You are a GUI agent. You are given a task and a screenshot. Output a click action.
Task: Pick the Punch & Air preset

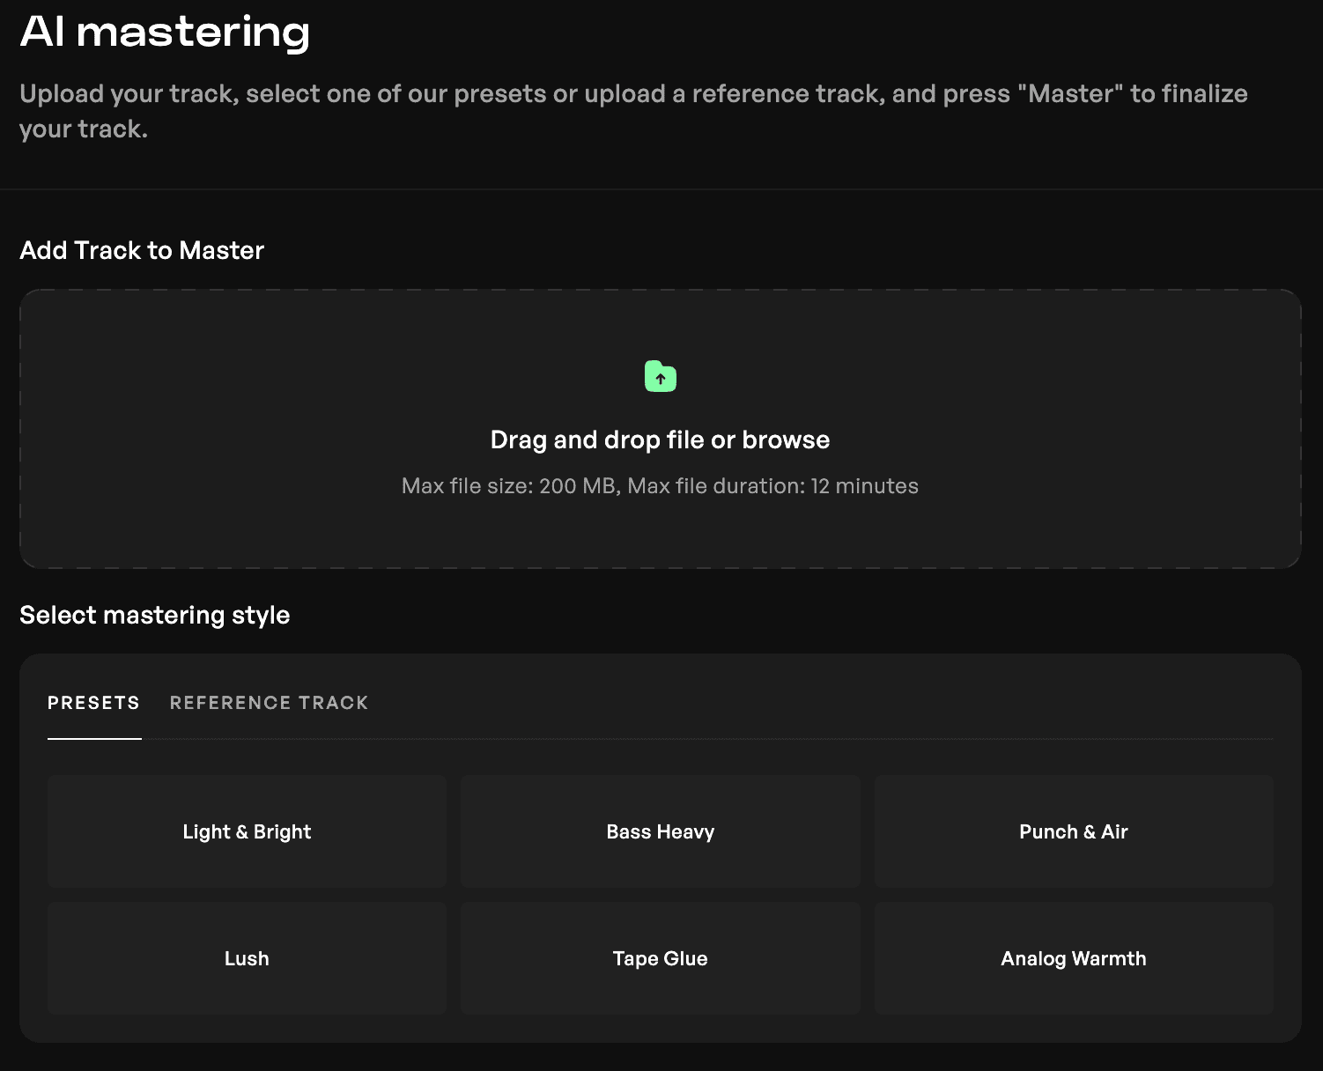click(x=1074, y=831)
